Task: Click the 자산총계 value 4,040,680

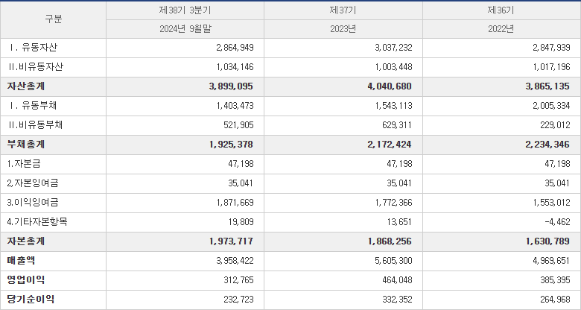Action: click(390, 86)
